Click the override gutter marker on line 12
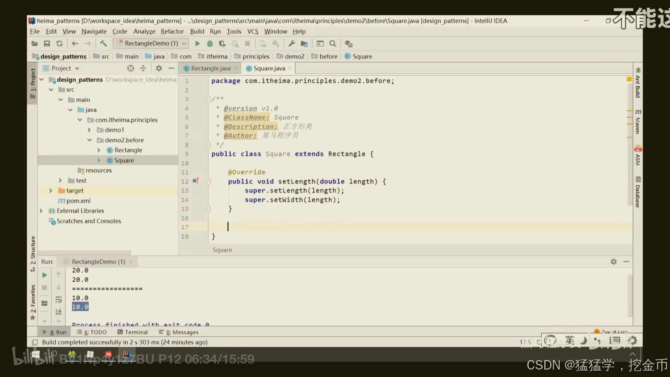Image resolution: width=670 pixels, height=377 pixels. [196, 181]
